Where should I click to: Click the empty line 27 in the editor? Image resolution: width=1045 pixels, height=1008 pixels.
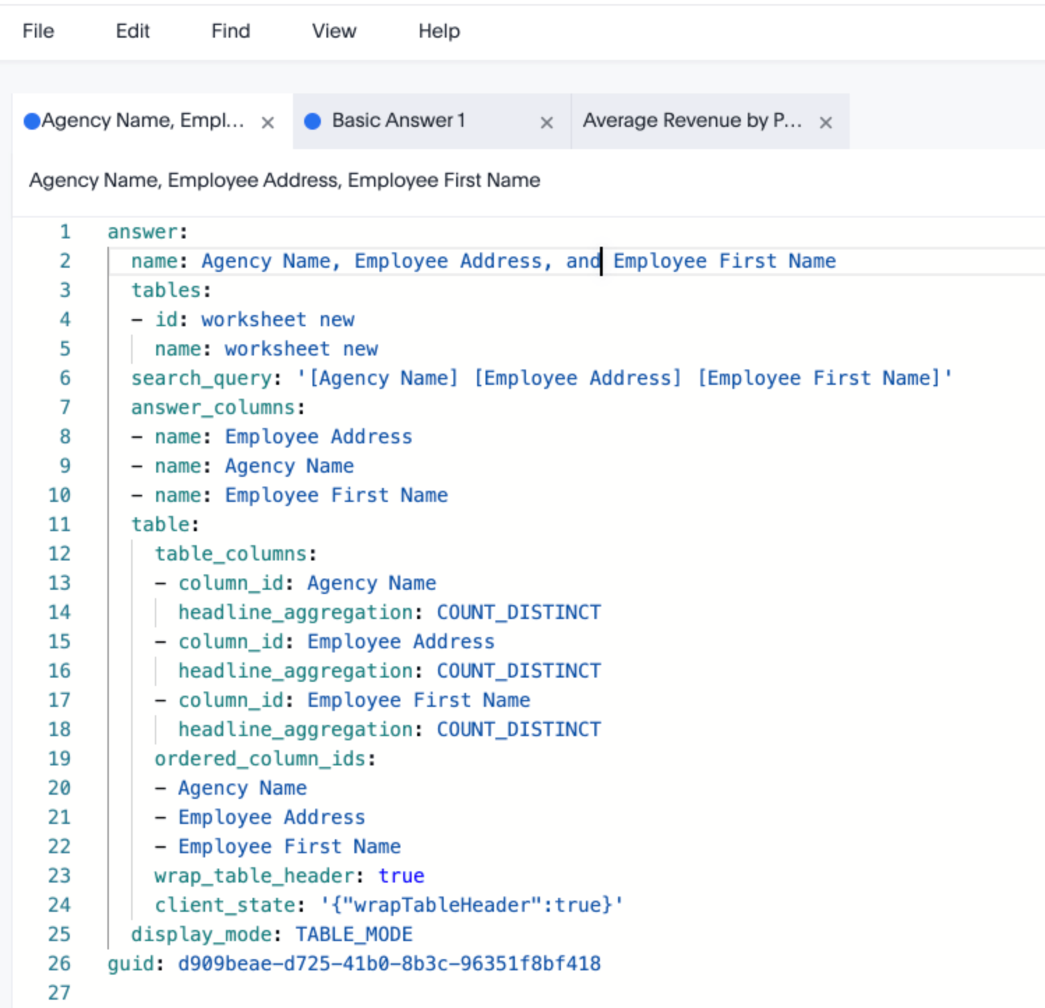click(x=349, y=992)
